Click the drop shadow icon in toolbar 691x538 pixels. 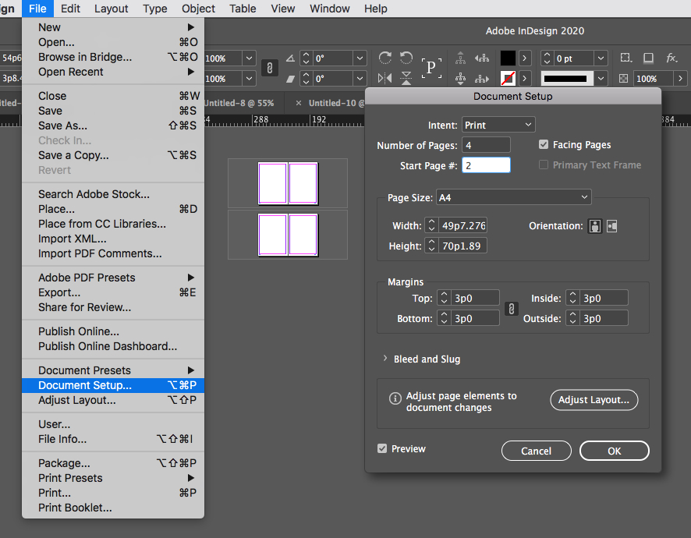coord(648,58)
